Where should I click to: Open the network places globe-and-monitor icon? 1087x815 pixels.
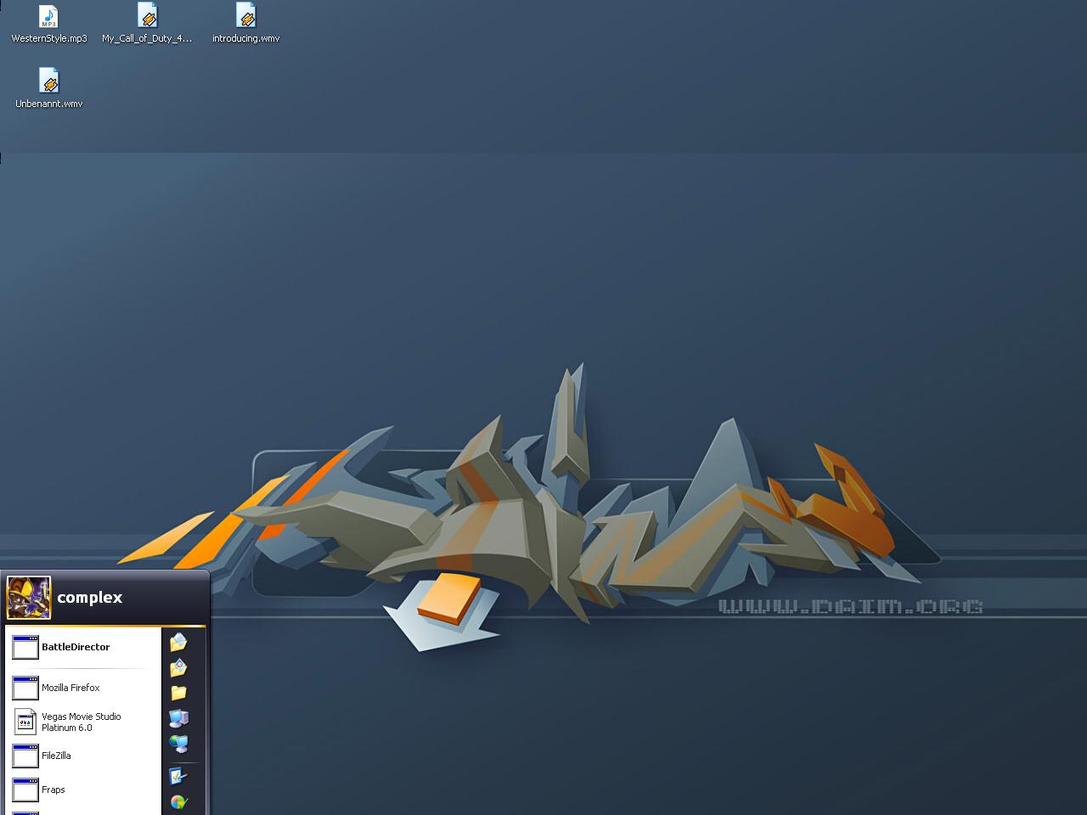178,744
